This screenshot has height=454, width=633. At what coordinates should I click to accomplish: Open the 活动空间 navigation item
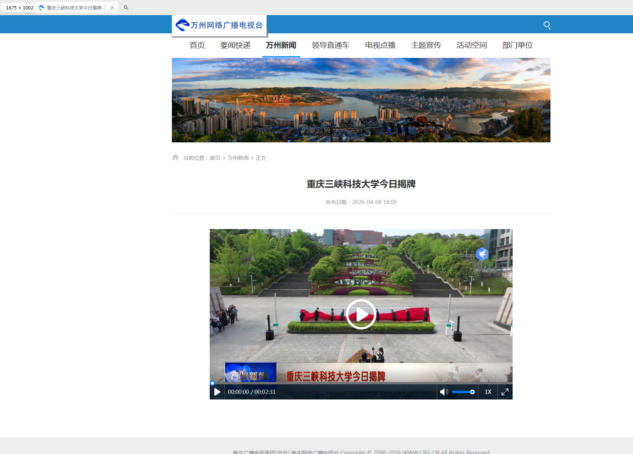click(472, 45)
